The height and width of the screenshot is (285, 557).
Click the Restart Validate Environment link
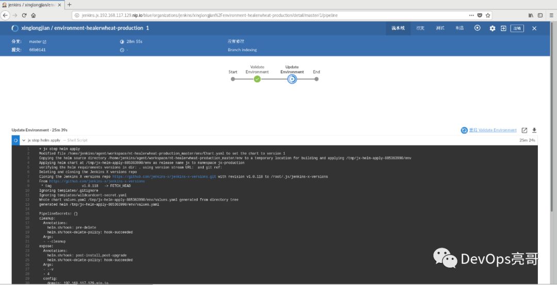click(493, 130)
